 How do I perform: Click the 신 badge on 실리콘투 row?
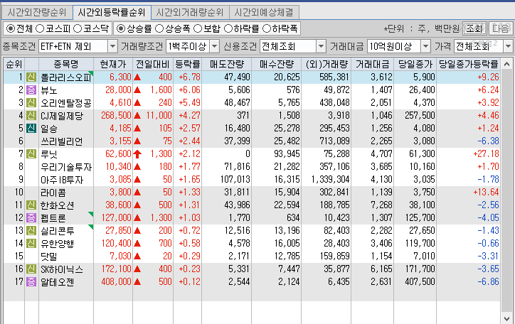pos(31,230)
